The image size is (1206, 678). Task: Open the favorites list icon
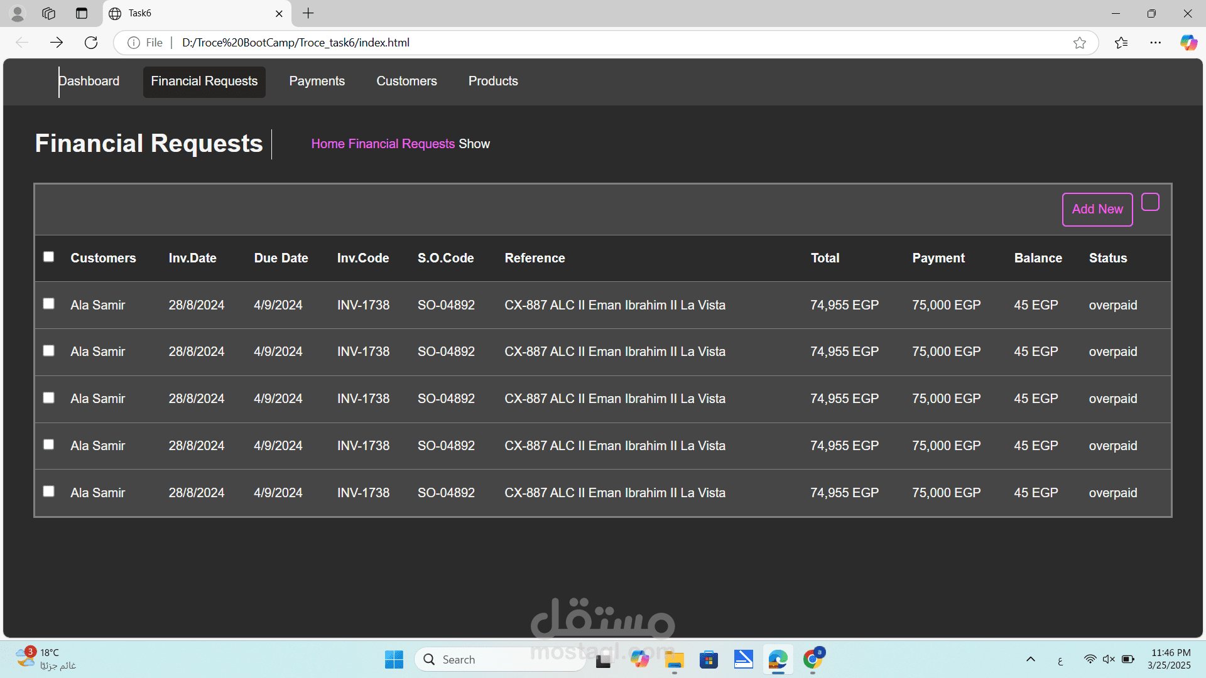[1121, 43]
